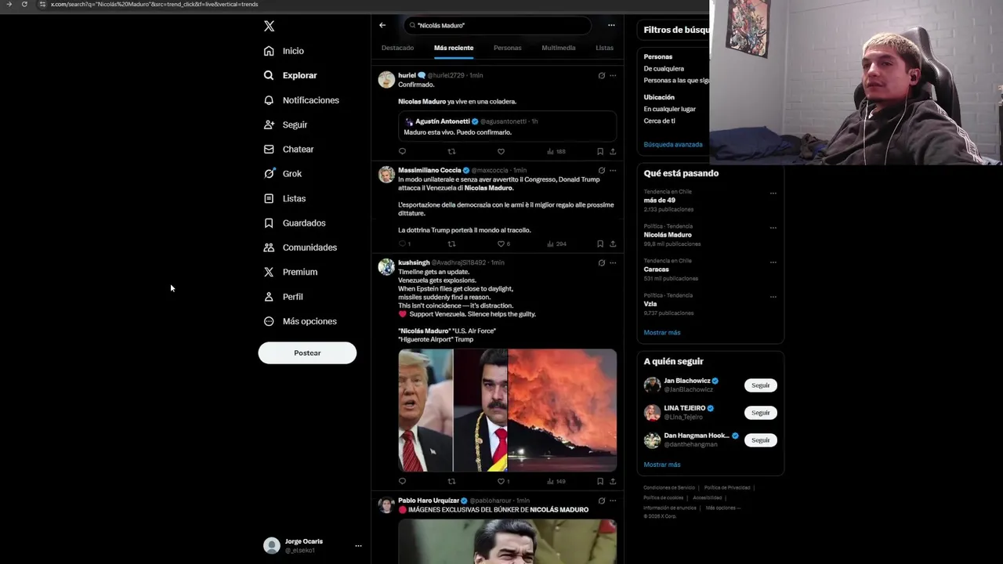The height and width of the screenshot is (564, 1003).
Task: Open more menu on kushsingh's tweet
Action: [x=613, y=262]
